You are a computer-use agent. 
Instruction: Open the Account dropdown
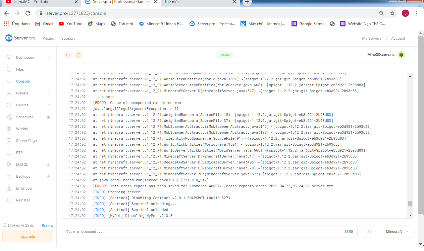[x=400, y=38]
